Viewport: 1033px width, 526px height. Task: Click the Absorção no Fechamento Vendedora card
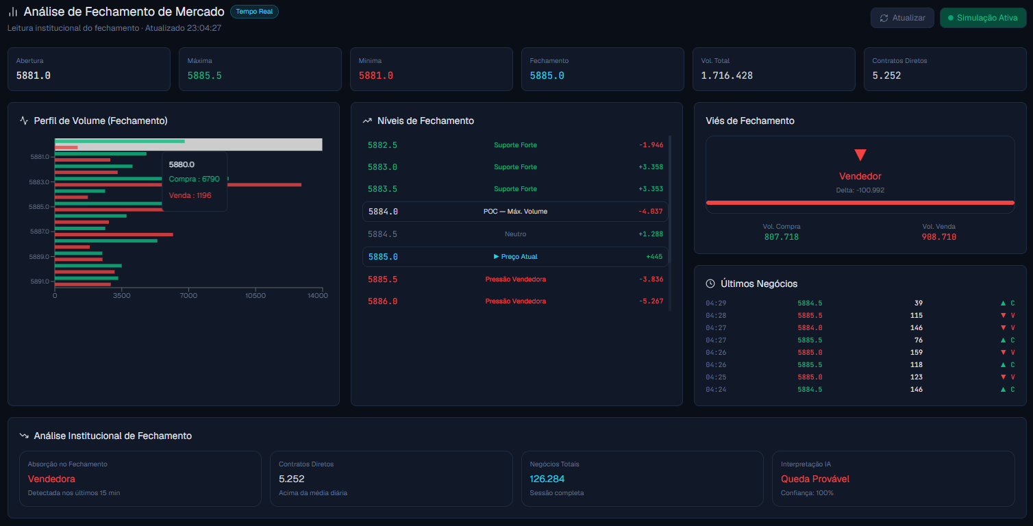point(140,479)
